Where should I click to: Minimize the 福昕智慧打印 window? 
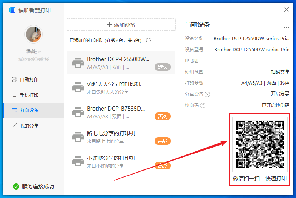[x=275, y=9]
